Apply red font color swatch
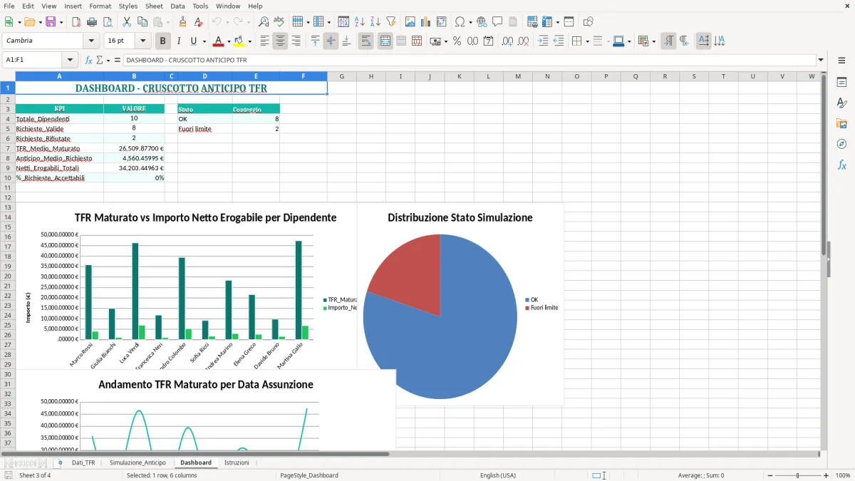Screen dimensions: 855x481 219,41
